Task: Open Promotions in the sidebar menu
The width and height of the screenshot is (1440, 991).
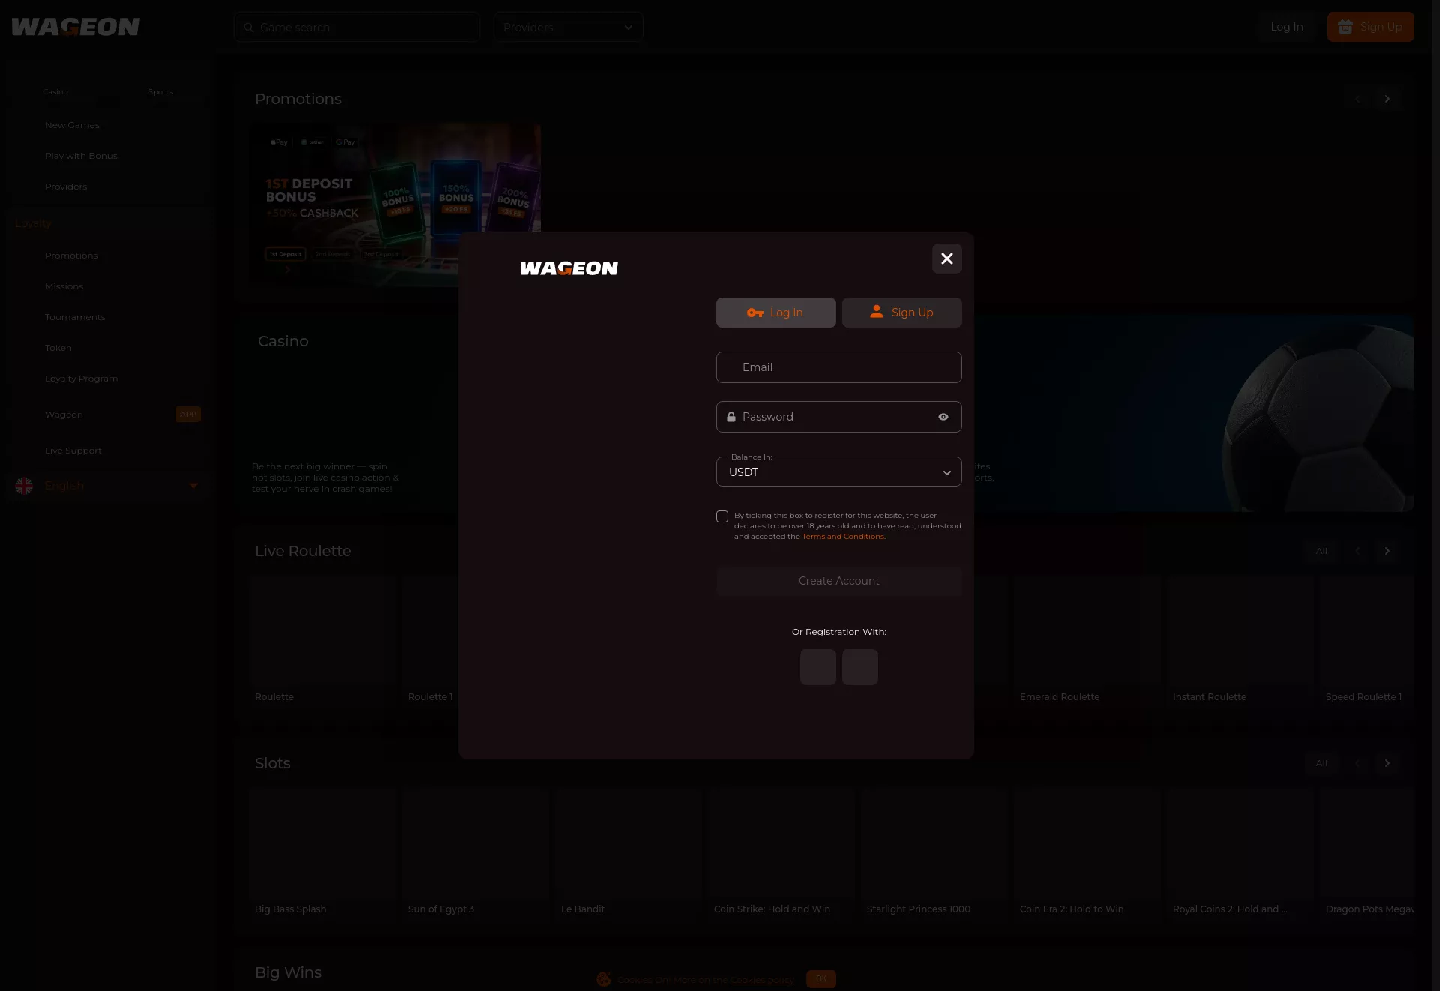Action: [71, 256]
